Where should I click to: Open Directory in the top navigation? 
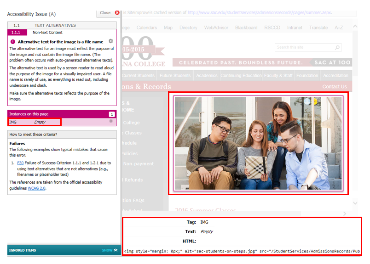188,28
